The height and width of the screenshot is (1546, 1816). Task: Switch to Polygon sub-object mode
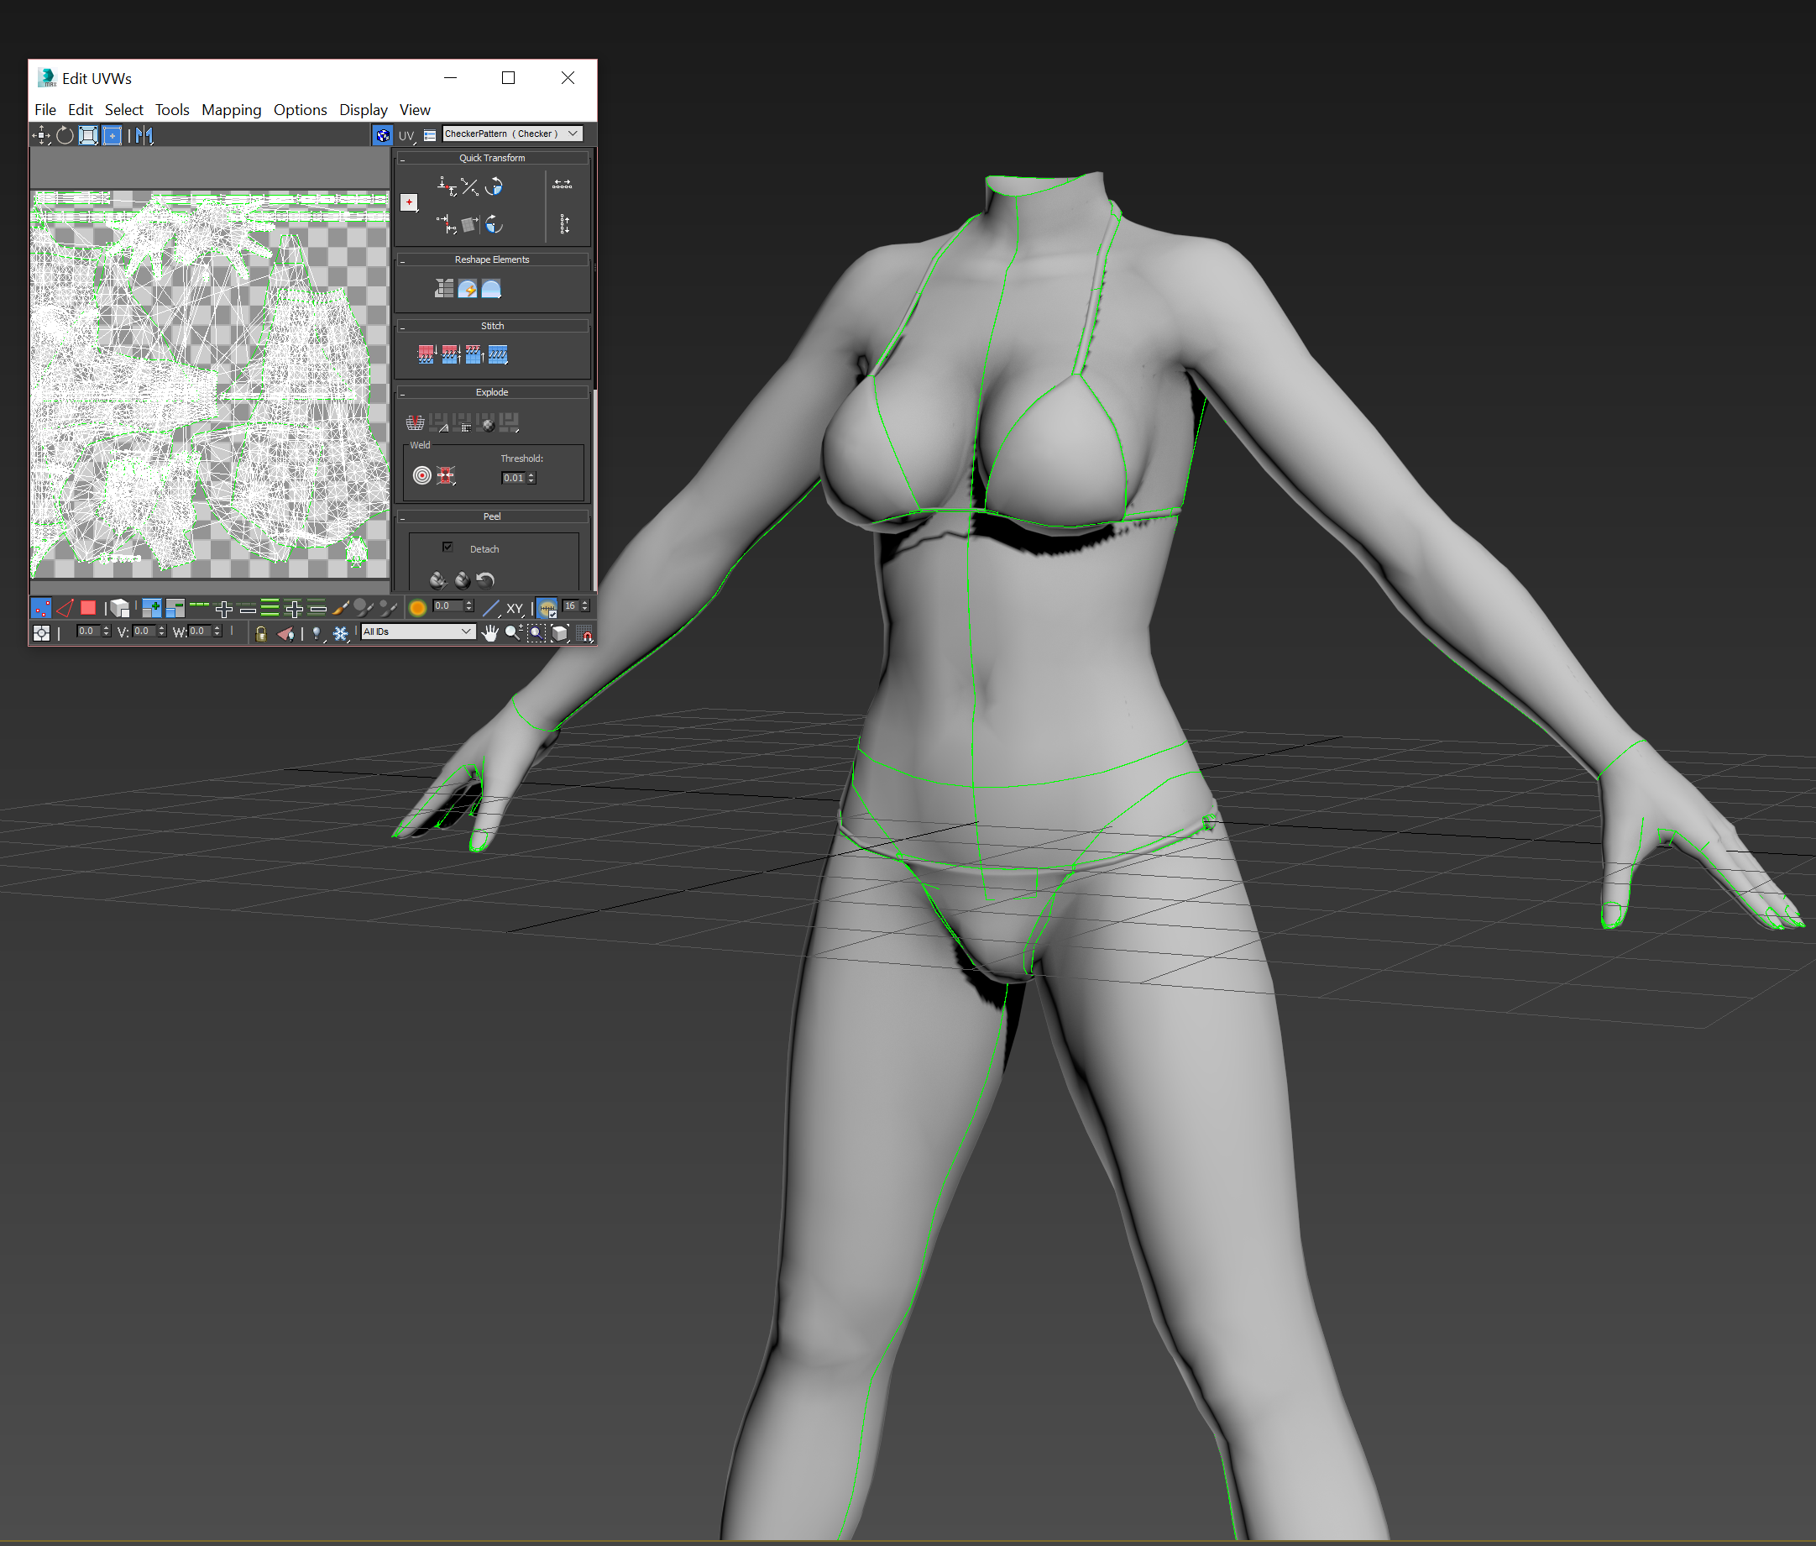(x=87, y=607)
